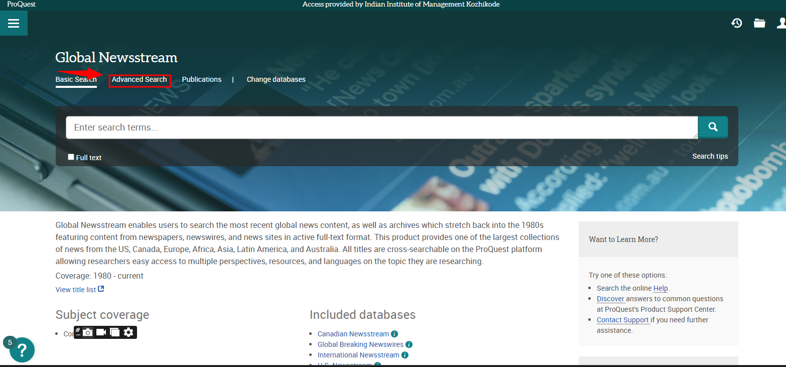Click info icon beside Canadian Newsstream
The image size is (786, 367).
[x=395, y=334]
